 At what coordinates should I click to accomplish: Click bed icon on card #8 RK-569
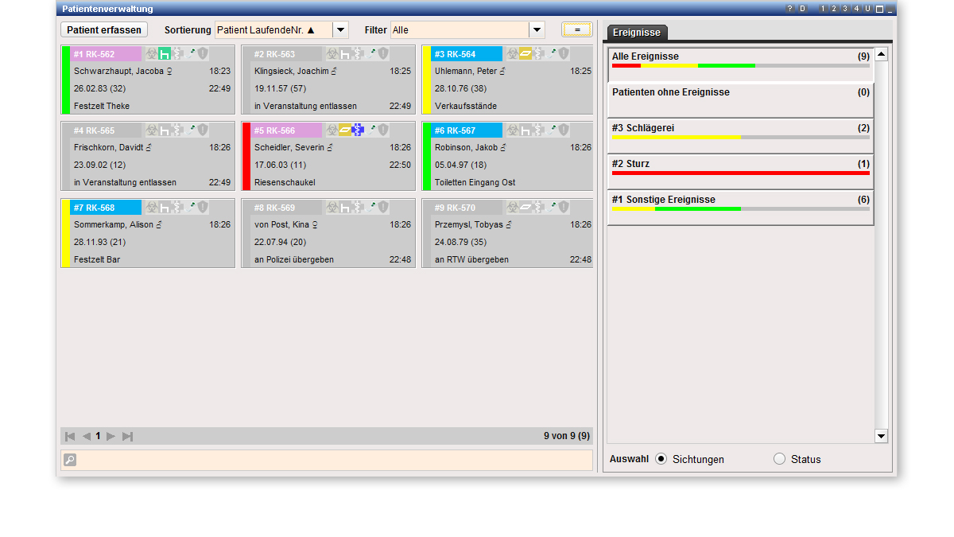pyautogui.click(x=345, y=207)
